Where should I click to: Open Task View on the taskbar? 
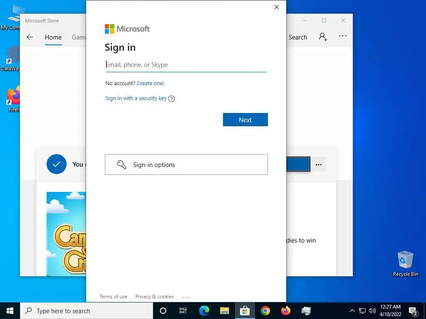pos(183,311)
